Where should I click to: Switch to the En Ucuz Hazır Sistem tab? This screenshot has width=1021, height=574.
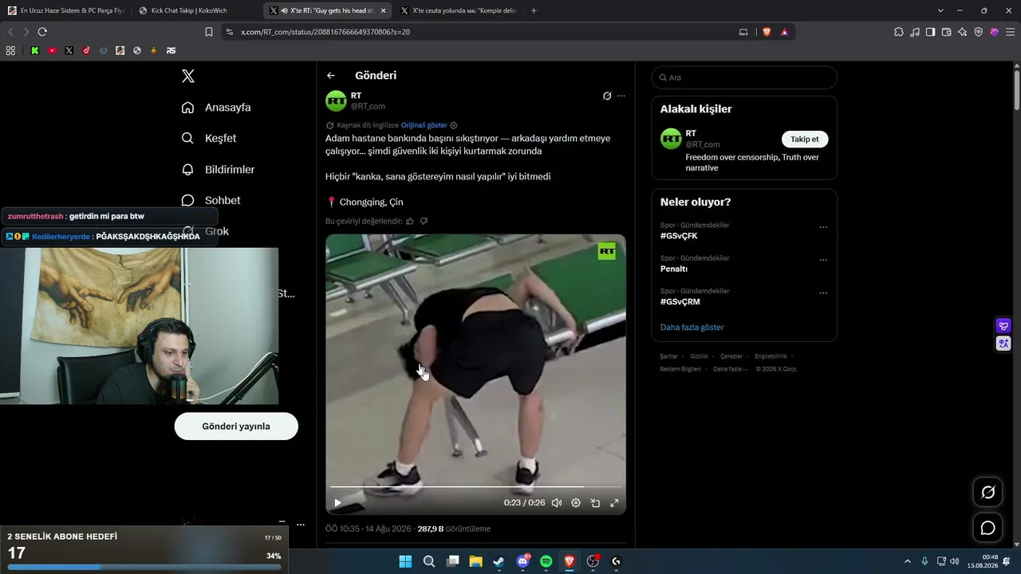coord(67,10)
